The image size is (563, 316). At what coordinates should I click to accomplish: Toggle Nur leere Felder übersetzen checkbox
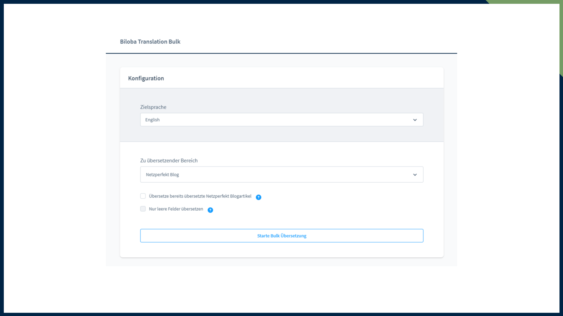(143, 209)
